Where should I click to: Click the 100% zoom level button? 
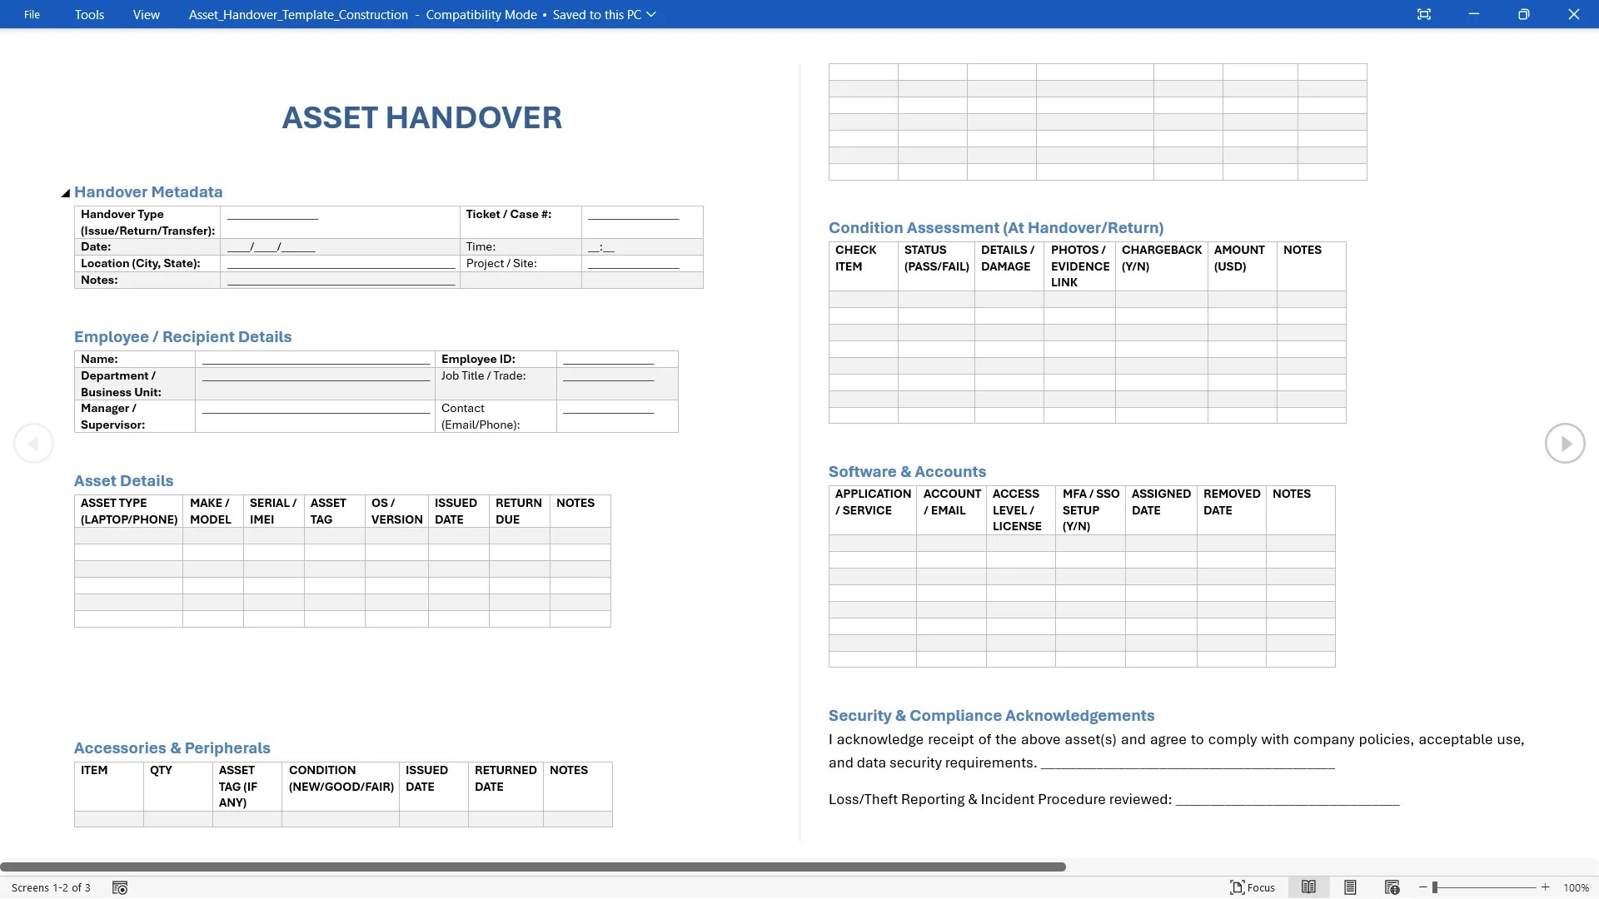click(x=1576, y=887)
